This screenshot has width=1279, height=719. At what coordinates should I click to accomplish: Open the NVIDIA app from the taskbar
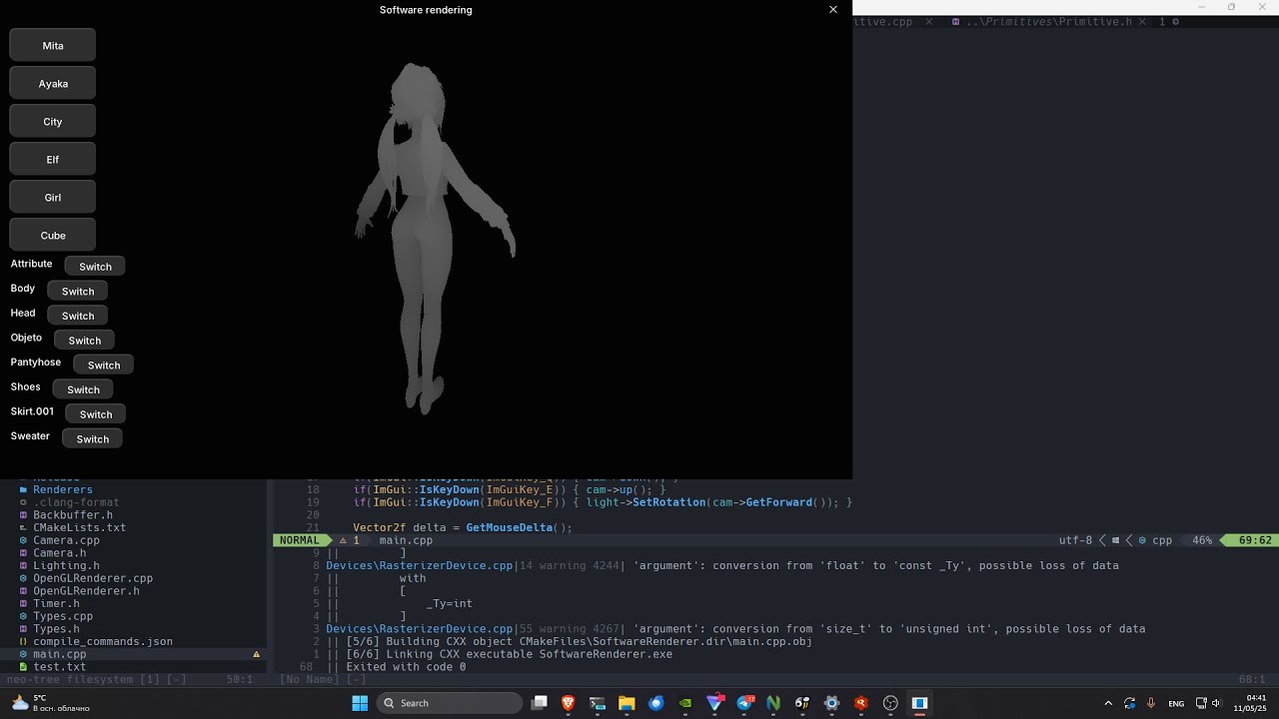(x=685, y=703)
